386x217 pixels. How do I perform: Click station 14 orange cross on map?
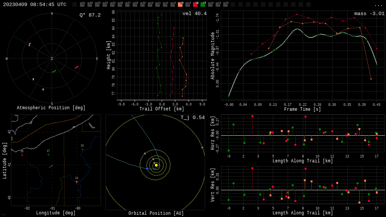[x=77, y=182]
